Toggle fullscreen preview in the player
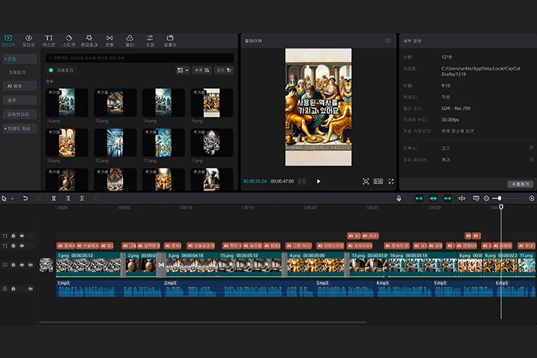The image size is (537, 358). pos(391,181)
